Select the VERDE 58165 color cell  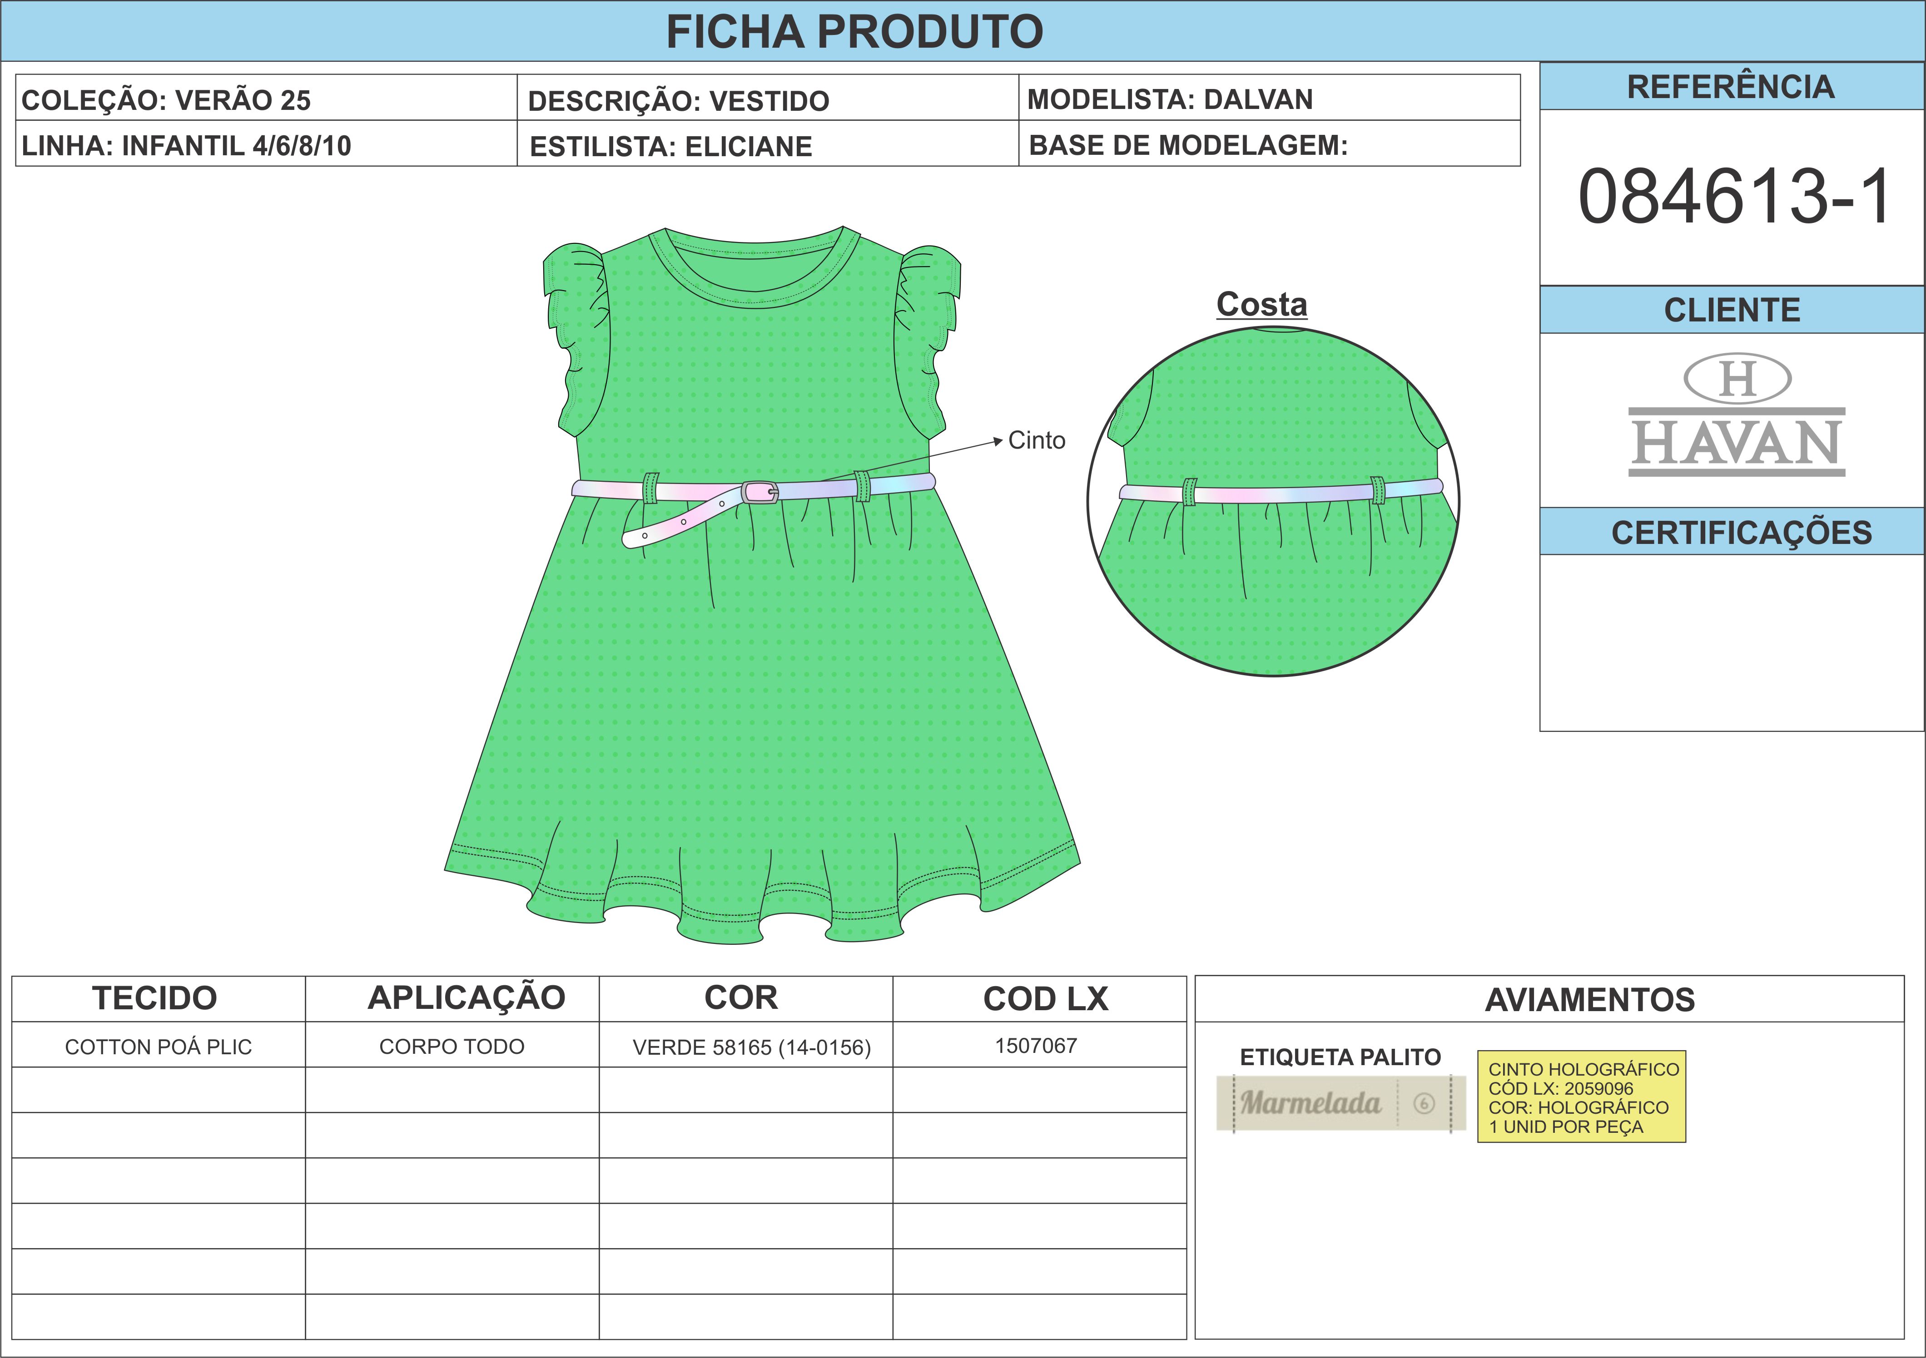point(751,1047)
